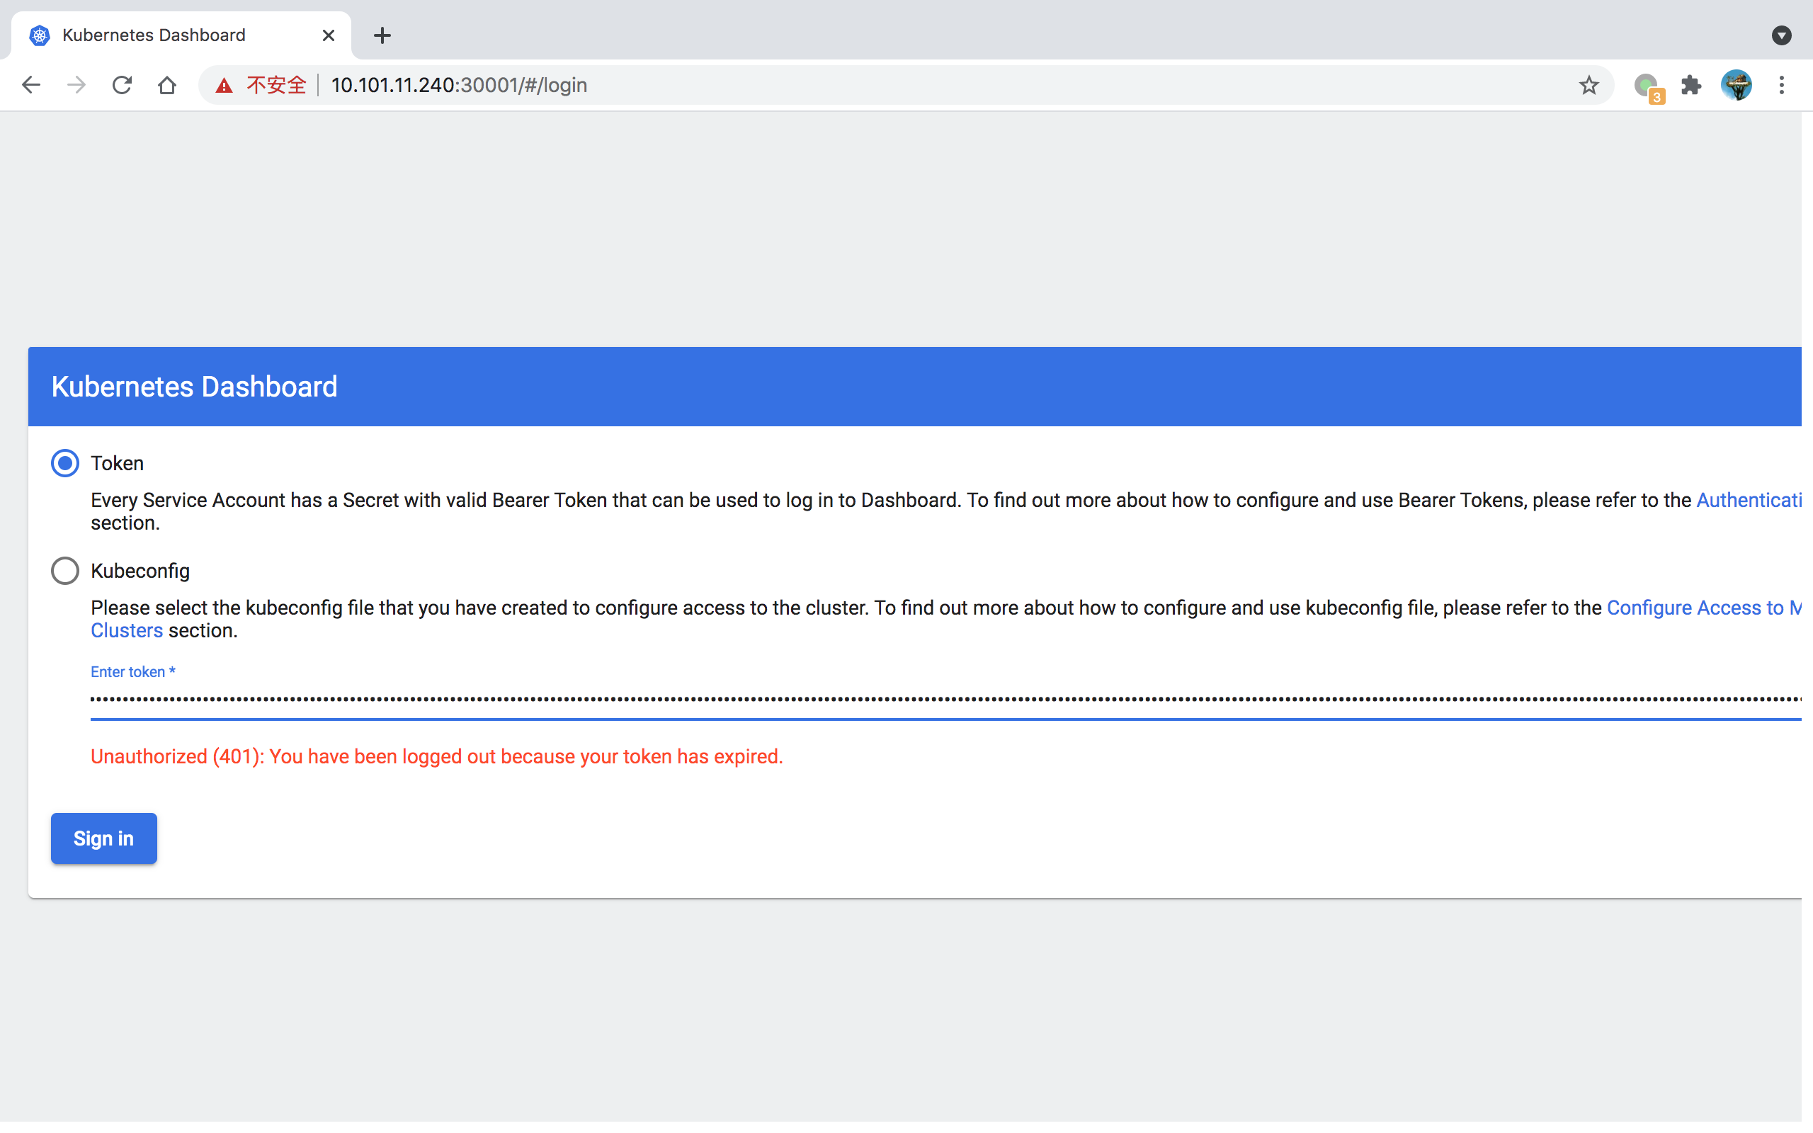This screenshot has height=1133, width=1813.
Task: Open the Chrome three-dot menu
Action: (1782, 86)
